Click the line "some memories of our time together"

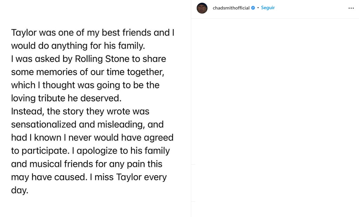[x=87, y=72]
